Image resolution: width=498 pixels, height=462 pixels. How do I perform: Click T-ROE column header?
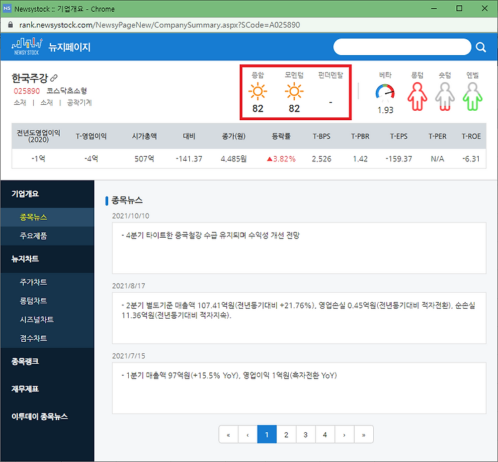471,136
